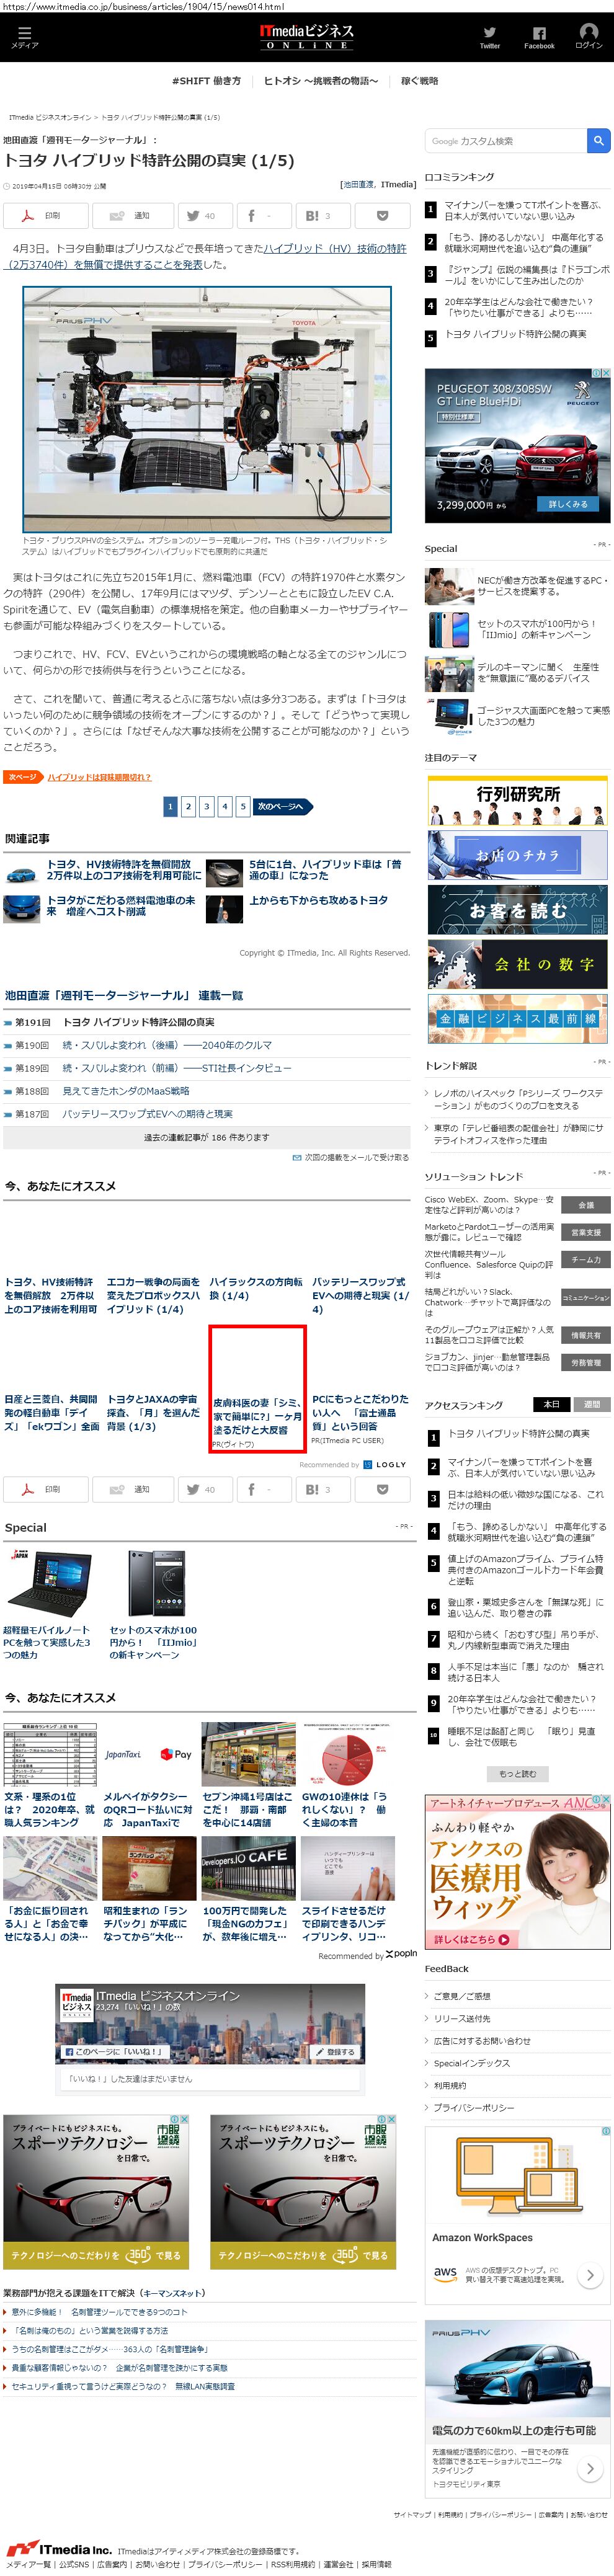
Task: Focus the Google カスタム検索 input
Action: (x=506, y=141)
